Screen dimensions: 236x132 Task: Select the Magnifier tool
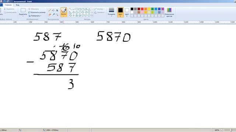(57, 15)
